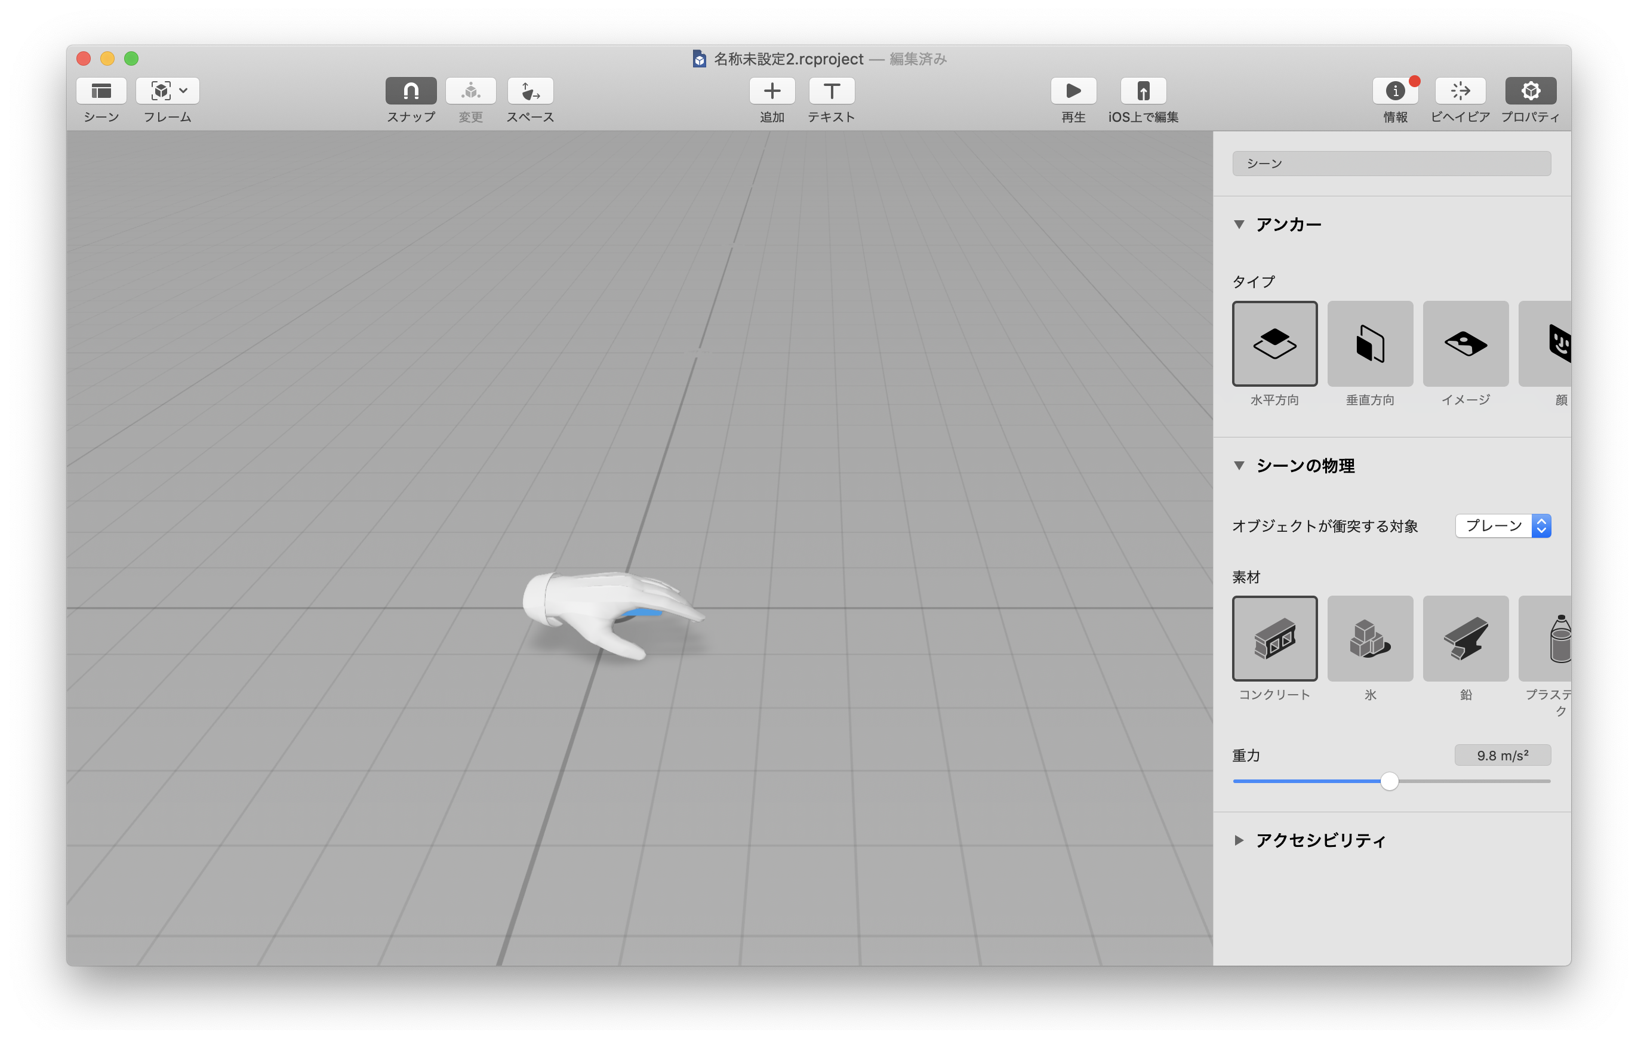Select the 水平方向 horizontal anchor
The width and height of the screenshot is (1638, 1054).
point(1274,344)
